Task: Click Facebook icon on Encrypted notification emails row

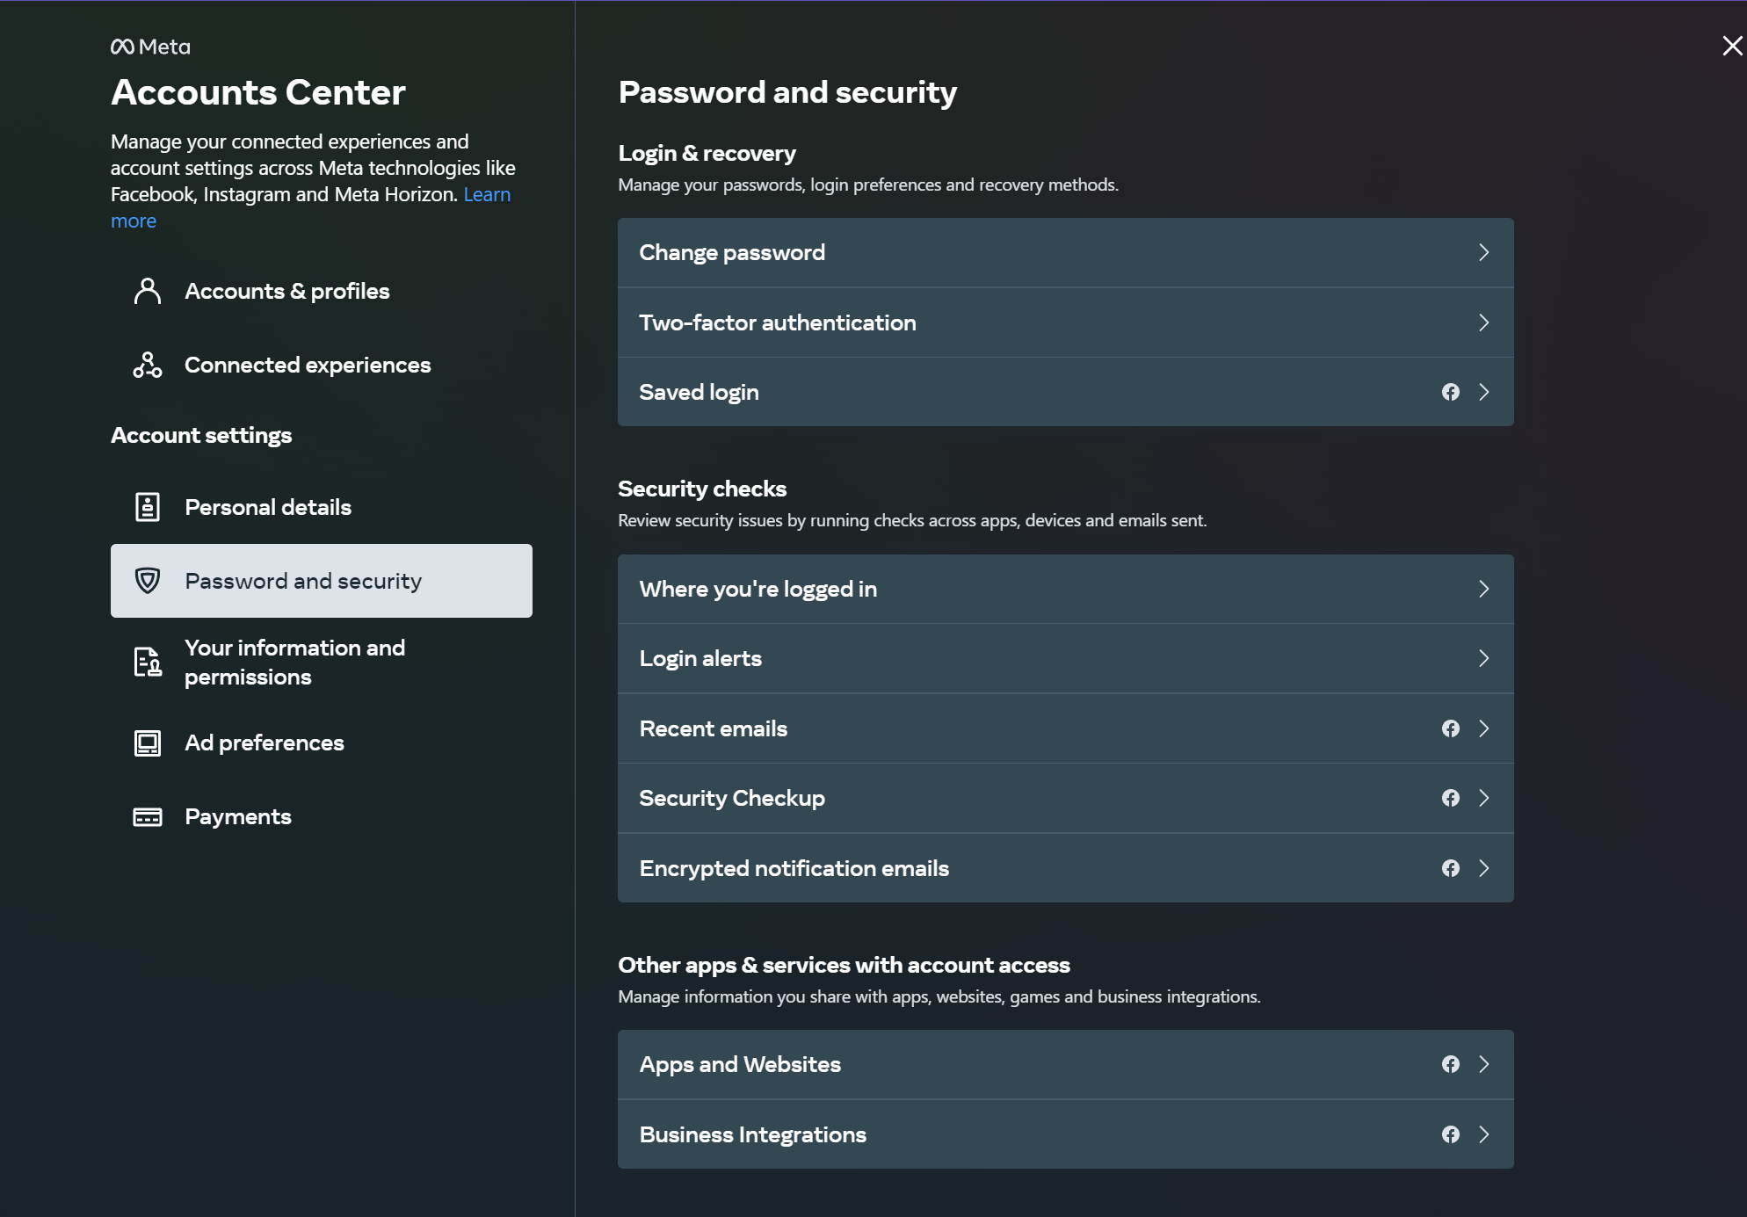Action: (1451, 868)
